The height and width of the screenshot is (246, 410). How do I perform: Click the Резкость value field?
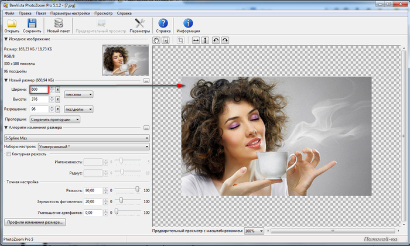pos(93,190)
